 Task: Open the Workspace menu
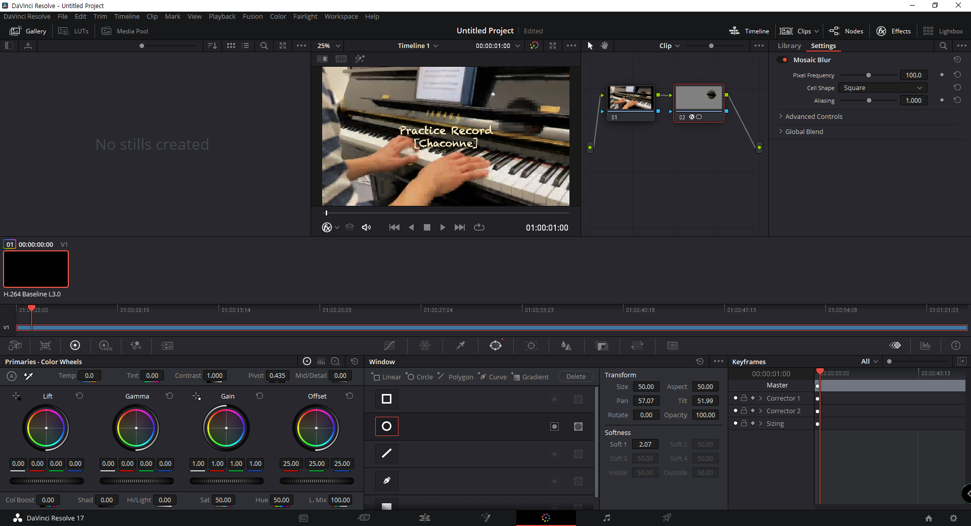tap(341, 16)
